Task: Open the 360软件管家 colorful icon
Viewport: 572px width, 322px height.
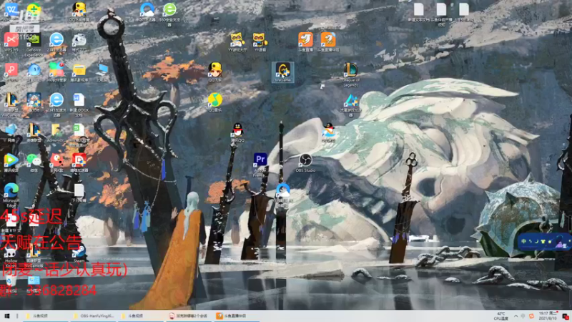Action: (x=56, y=72)
